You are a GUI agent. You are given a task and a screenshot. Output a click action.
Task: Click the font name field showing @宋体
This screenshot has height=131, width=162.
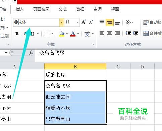coord(36,22)
